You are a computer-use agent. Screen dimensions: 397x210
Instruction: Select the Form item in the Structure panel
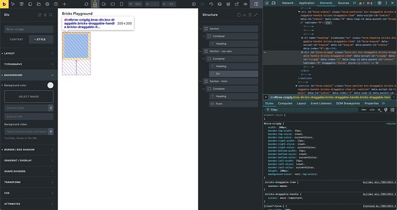[234, 104]
